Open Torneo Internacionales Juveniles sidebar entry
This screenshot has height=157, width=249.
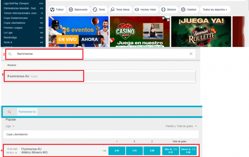coord(23,13)
